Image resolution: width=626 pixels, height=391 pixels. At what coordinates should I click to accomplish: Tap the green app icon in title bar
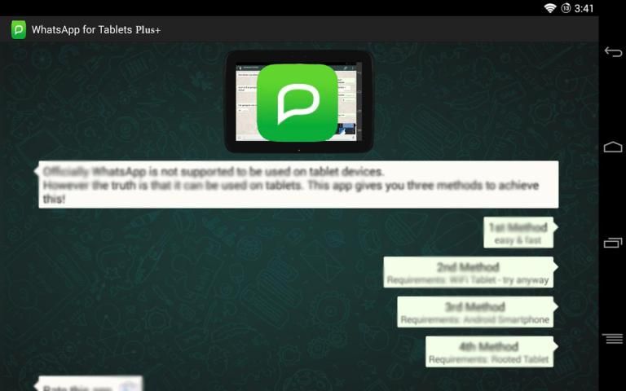(x=18, y=30)
